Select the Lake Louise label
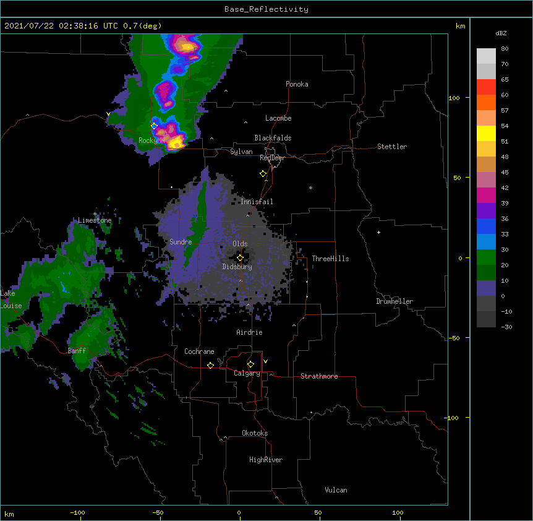Screen dimensions: 533x521 pyautogui.click(x=11, y=299)
